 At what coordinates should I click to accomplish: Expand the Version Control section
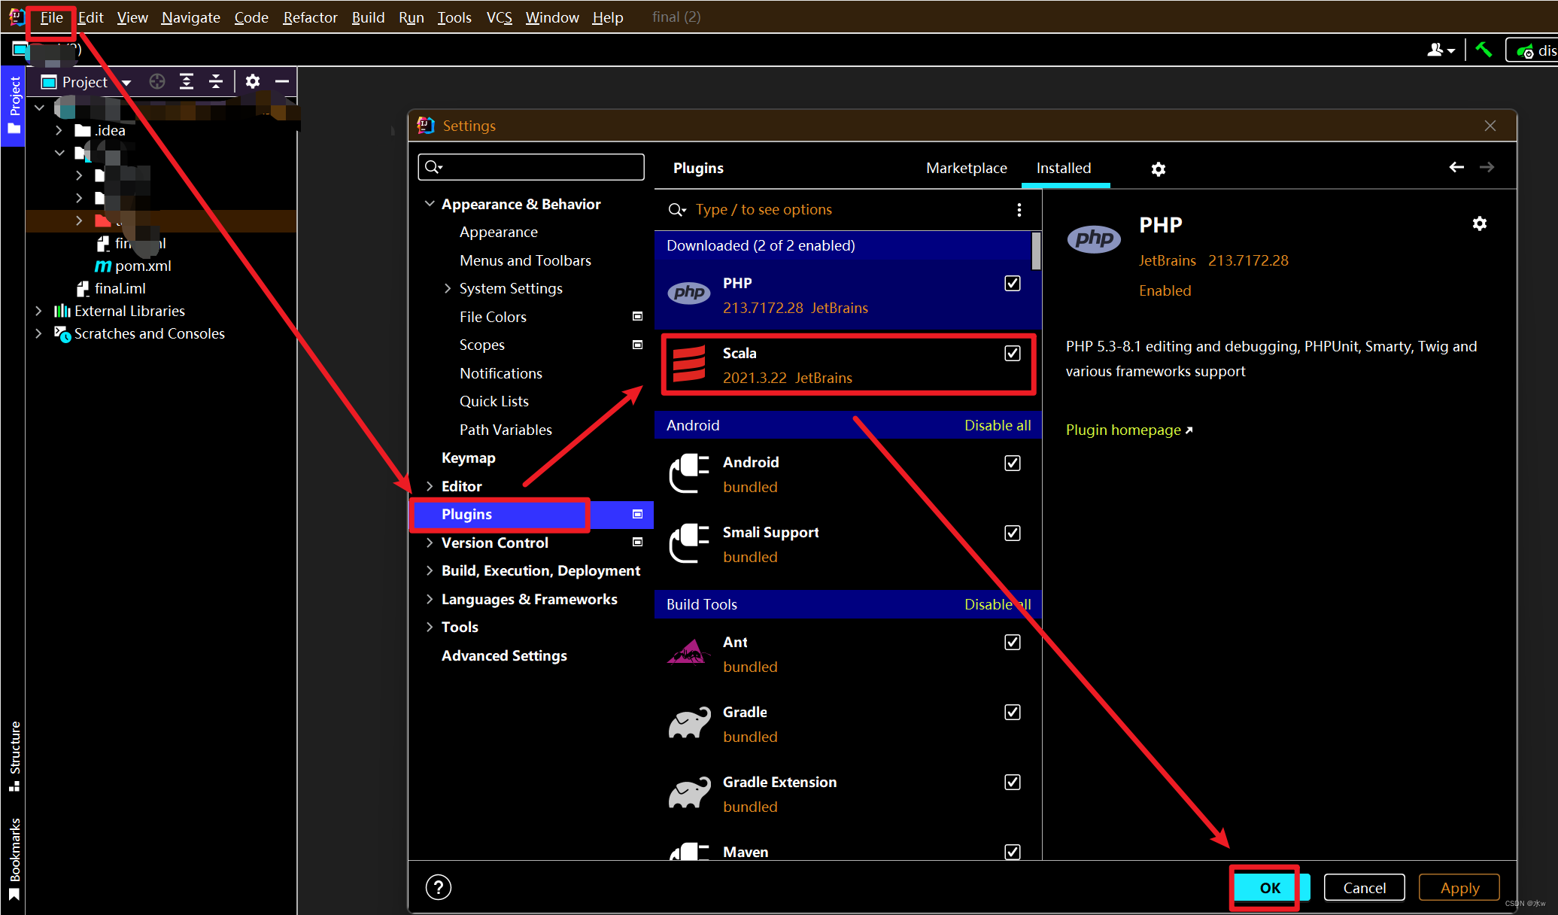(x=430, y=543)
